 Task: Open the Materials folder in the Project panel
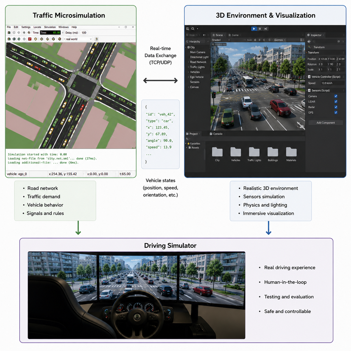pos(291,152)
